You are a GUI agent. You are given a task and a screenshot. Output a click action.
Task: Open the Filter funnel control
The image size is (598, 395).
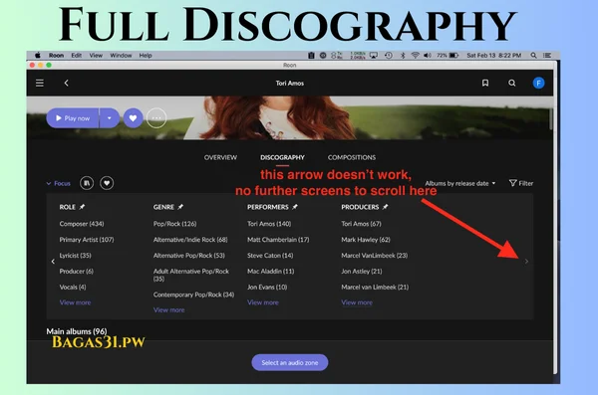tap(521, 183)
